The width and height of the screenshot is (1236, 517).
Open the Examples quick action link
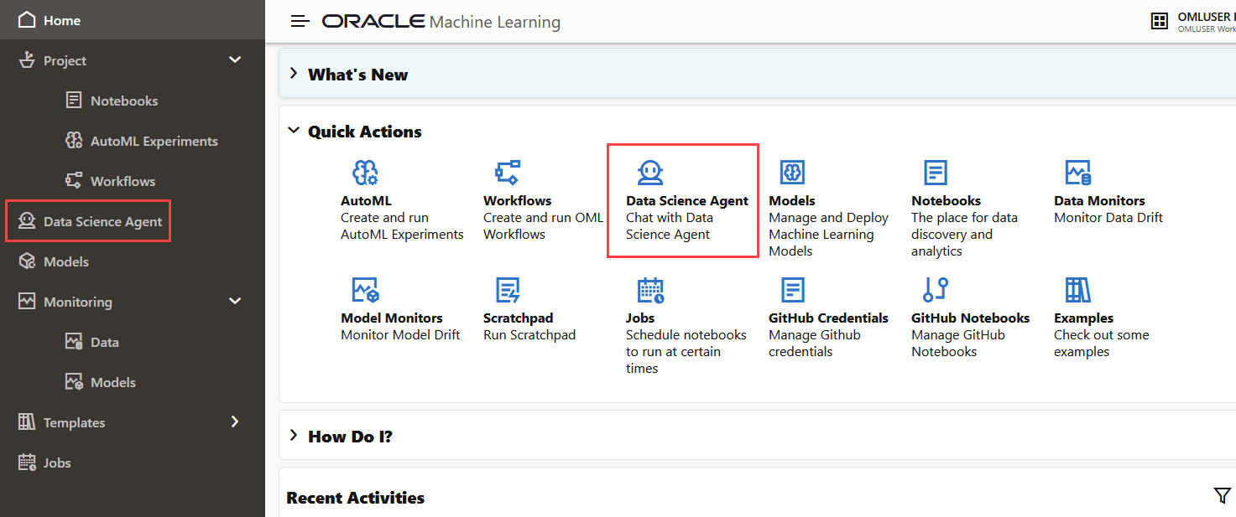point(1083,318)
